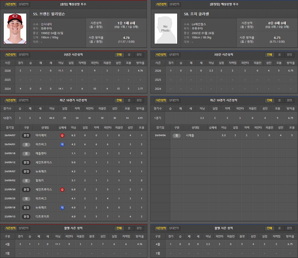
Task: Click George Klassen's No Photo placeholder
Action: (165, 29)
